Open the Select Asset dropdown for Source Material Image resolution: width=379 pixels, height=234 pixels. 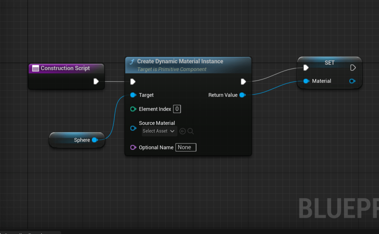click(x=159, y=131)
